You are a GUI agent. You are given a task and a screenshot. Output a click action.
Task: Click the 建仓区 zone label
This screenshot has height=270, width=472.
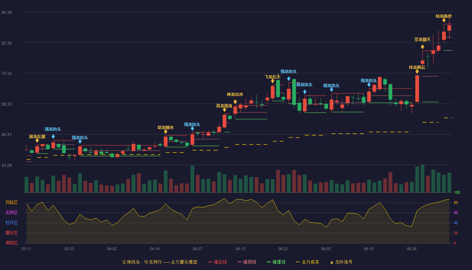pos(11,233)
